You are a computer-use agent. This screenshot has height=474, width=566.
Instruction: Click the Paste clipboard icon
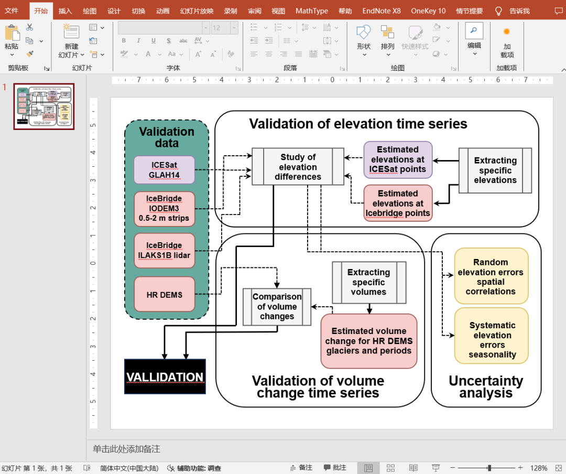coord(12,33)
